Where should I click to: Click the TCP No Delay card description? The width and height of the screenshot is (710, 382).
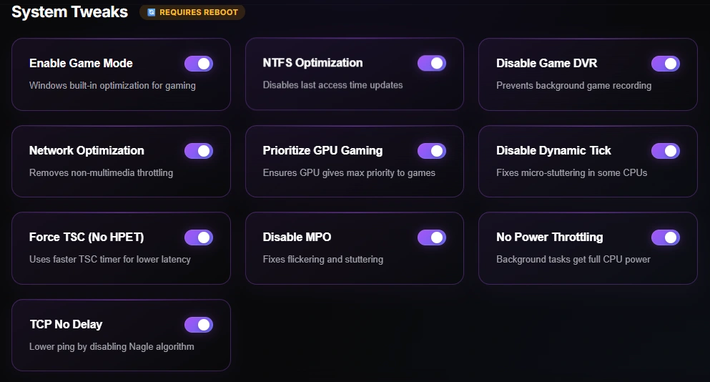pos(112,347)
